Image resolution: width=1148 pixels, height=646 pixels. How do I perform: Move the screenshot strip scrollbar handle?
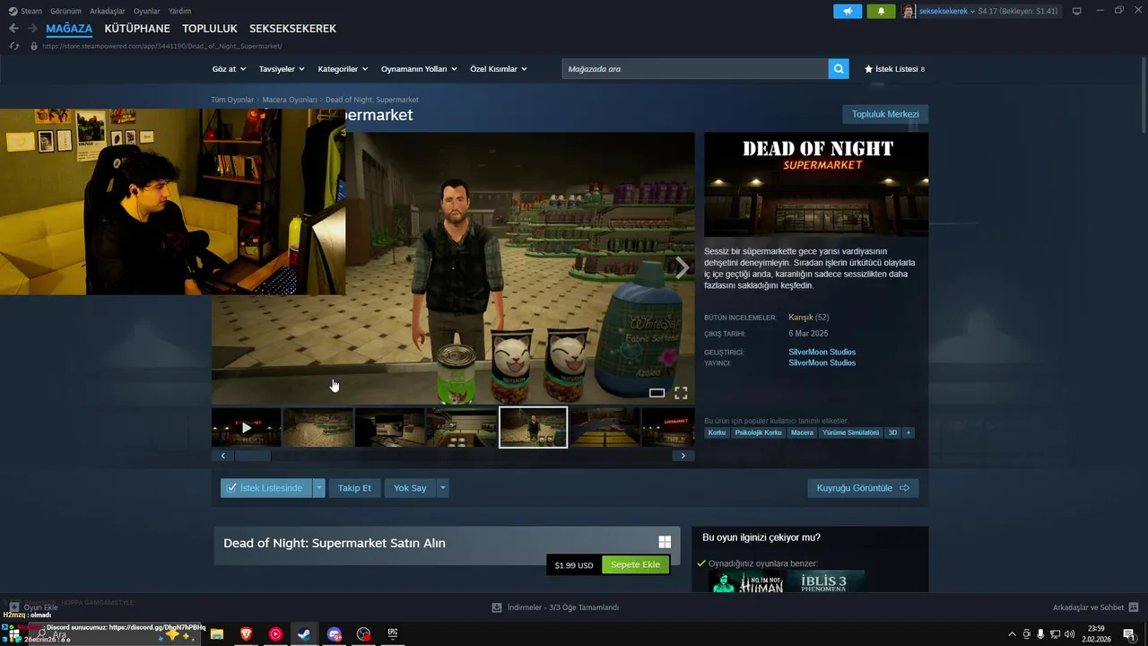pos(252,456)
